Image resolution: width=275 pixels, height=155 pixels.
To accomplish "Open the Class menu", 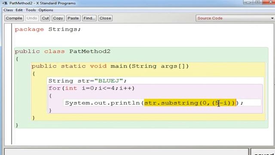I will tap(8, 10).
